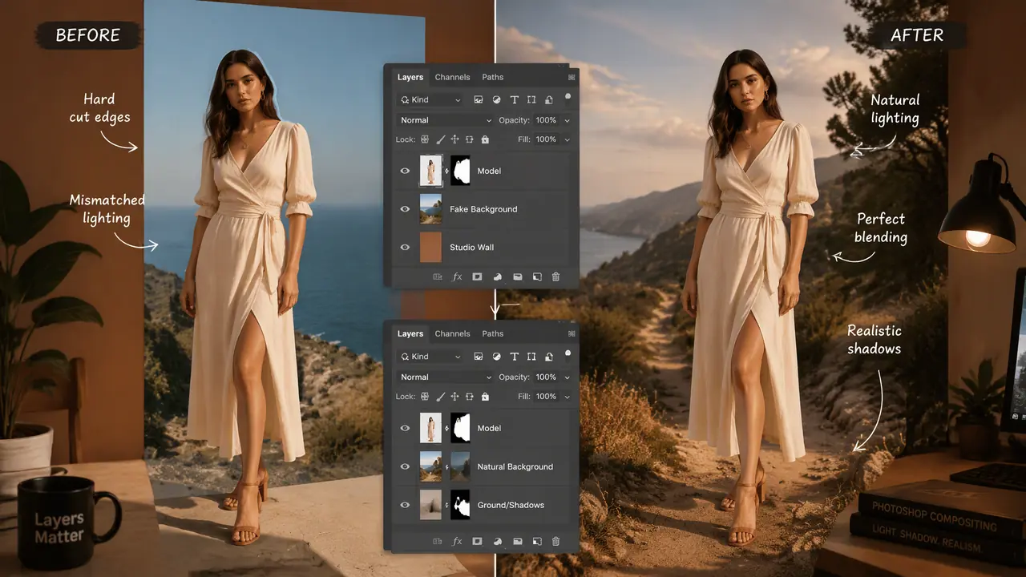This screenshot has width=1026, height=577.
Task: Click lock transparent pixels icon in top Layers panel
Action: (425, 139)
